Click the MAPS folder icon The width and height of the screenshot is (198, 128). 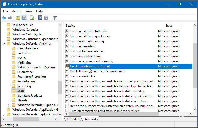14,58
